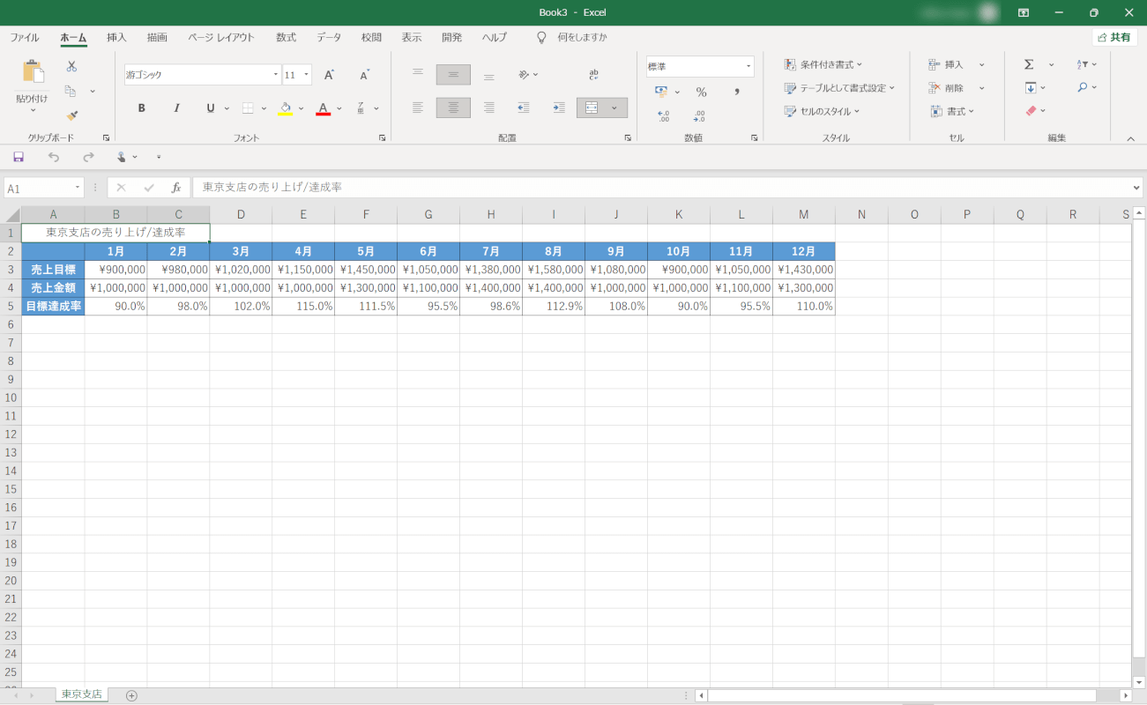
Task: Add a new sheet with plus icon
Action: [x=131, y=695]
